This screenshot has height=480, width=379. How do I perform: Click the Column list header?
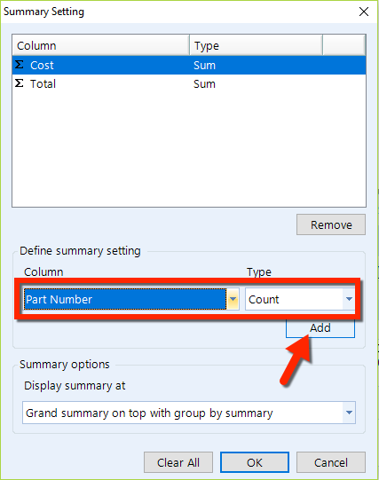[100, 45]
